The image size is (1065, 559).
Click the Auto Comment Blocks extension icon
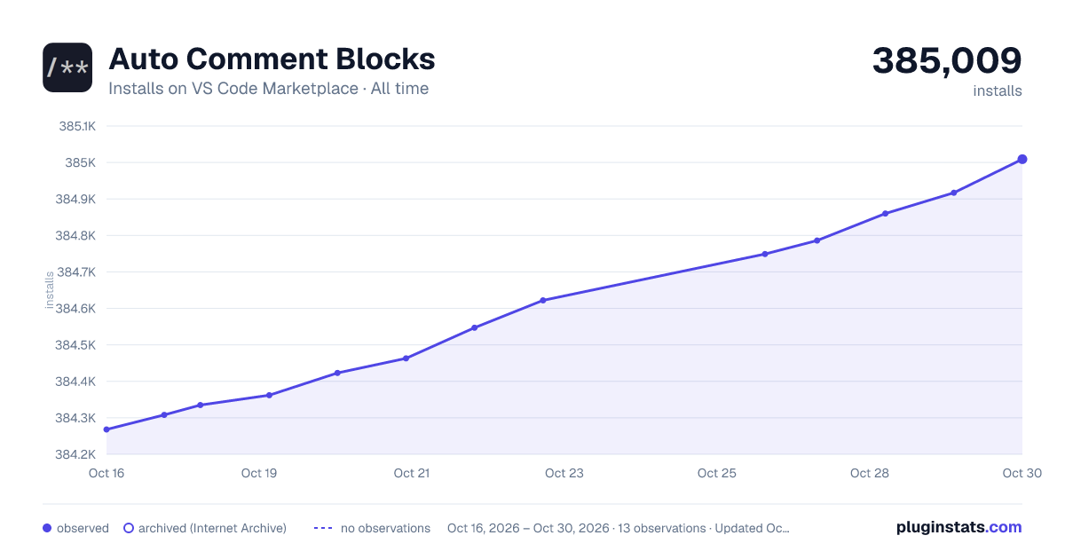coord(67,67)
